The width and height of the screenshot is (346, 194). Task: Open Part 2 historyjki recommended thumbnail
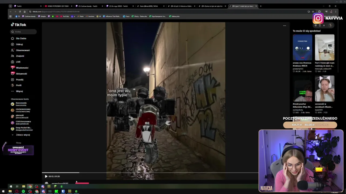tap(325, 47)
